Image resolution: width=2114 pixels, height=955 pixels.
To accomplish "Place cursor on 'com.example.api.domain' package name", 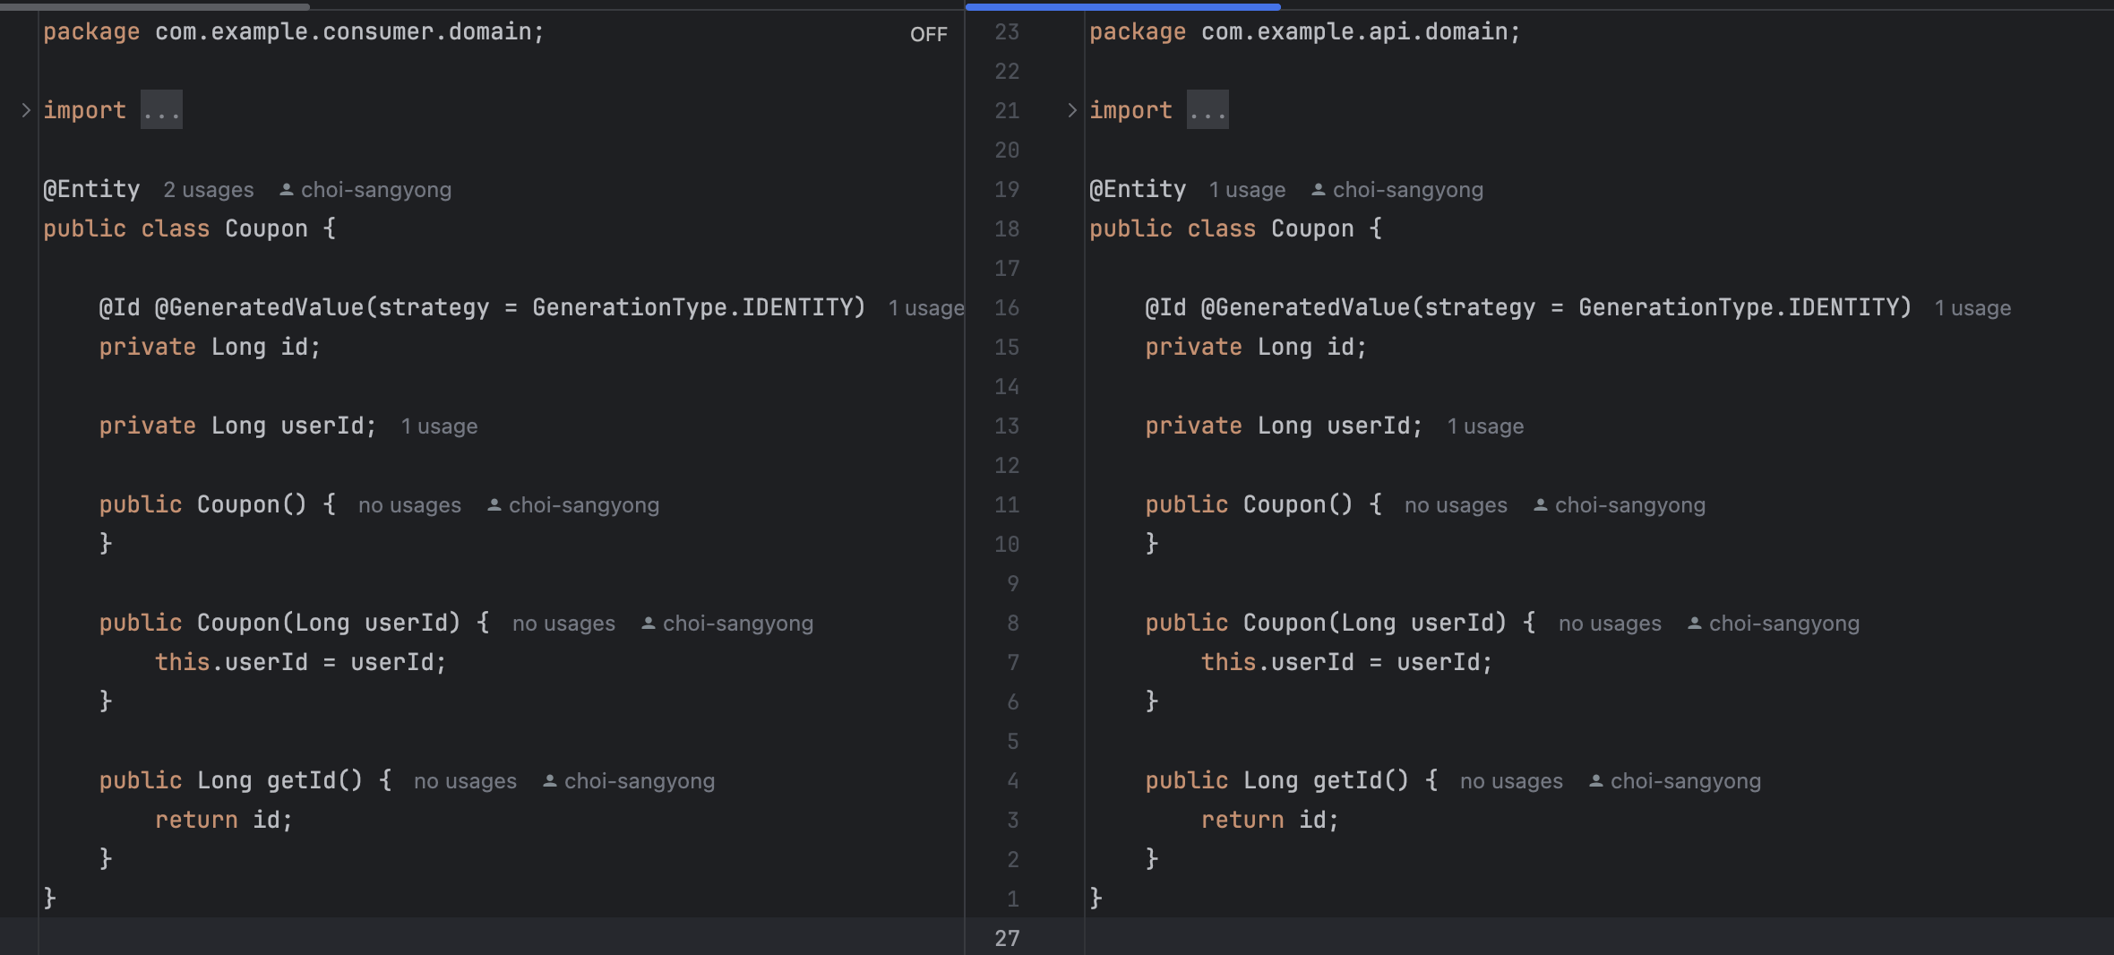I will 1354,32.
